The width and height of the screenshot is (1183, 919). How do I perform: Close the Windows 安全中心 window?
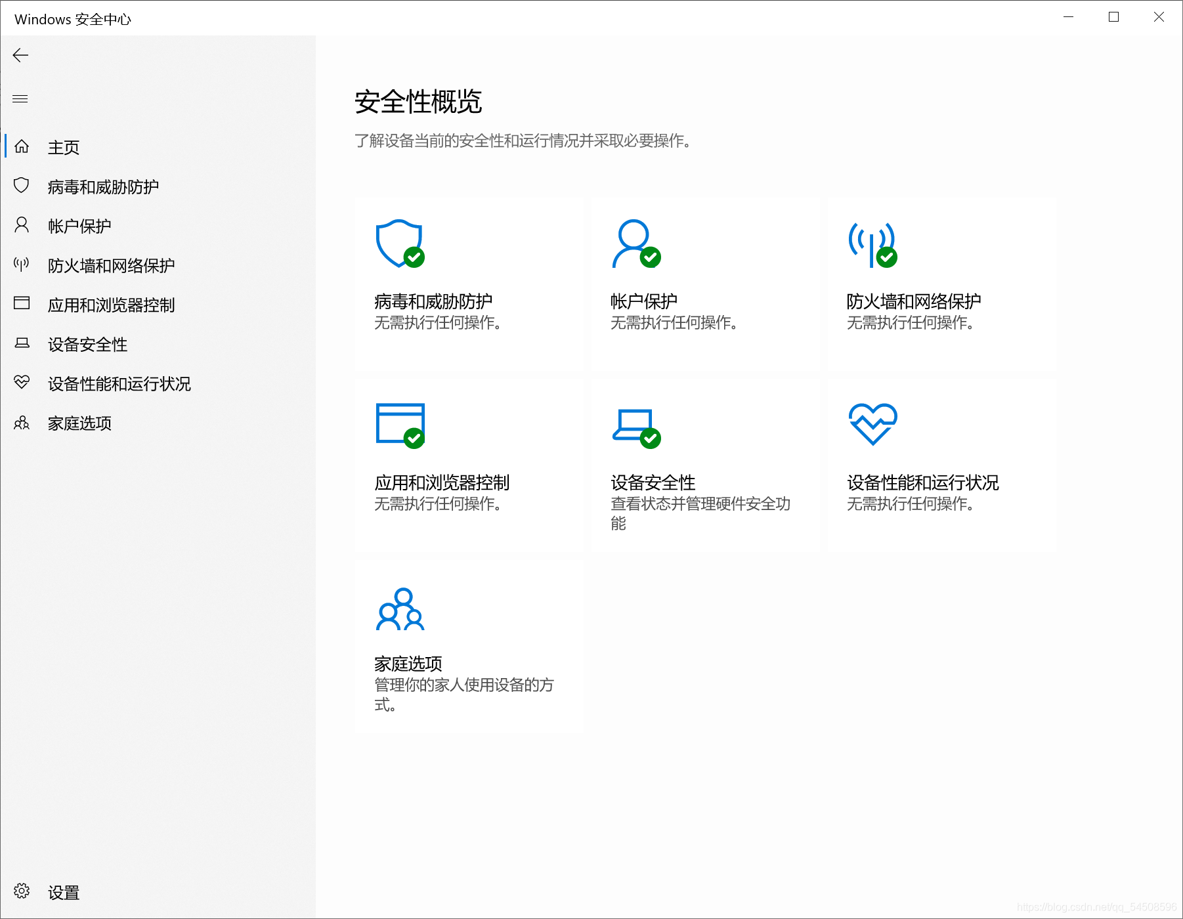coord(1159,17)
